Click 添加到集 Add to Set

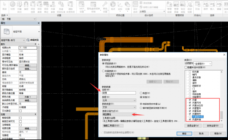point(146,3)
